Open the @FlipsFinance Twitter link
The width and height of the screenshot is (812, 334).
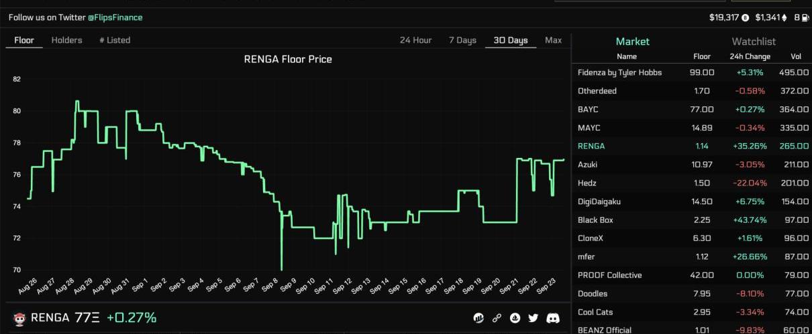pos(115,17)
